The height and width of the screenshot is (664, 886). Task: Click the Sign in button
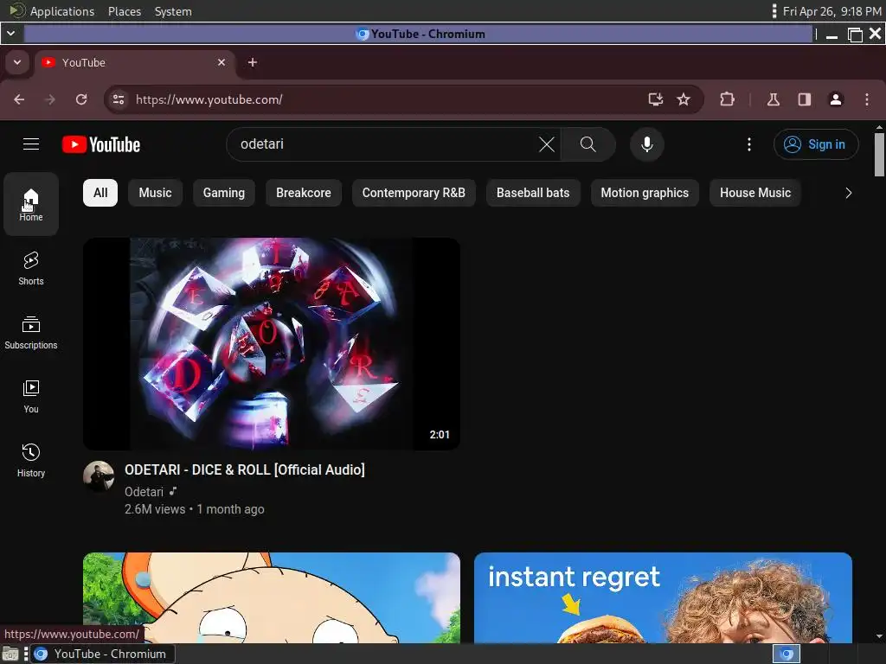816,144
